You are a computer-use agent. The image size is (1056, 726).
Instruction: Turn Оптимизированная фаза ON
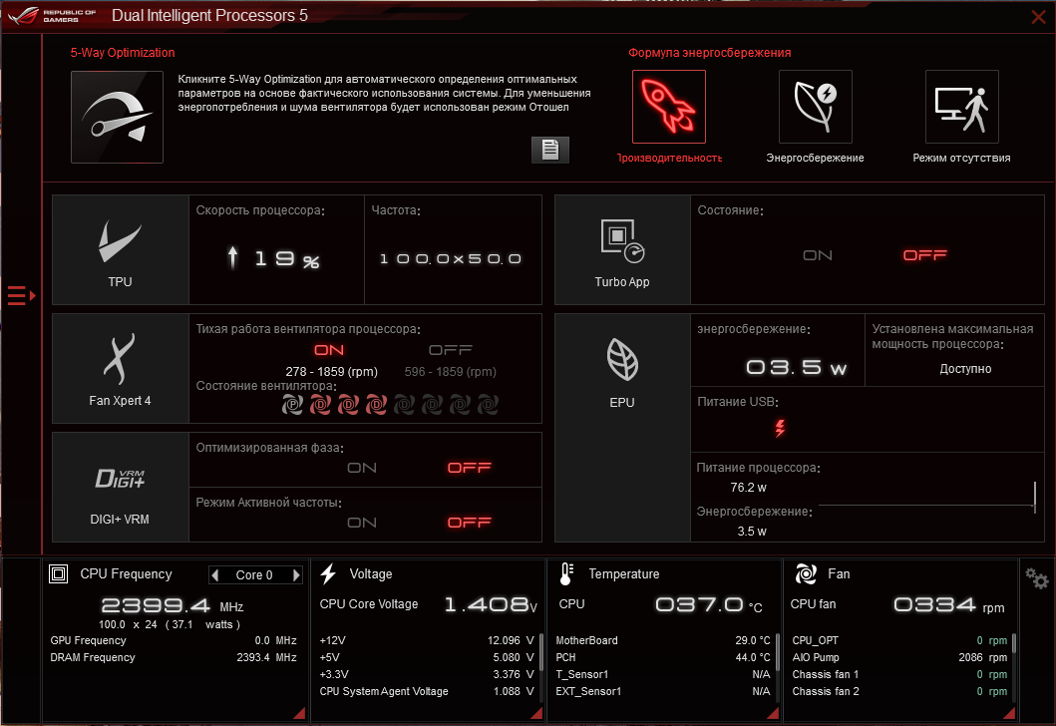(362, 468)
